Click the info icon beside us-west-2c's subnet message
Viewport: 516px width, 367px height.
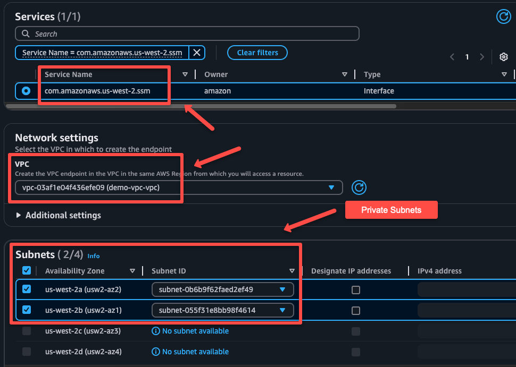click(x=156, y=331)
